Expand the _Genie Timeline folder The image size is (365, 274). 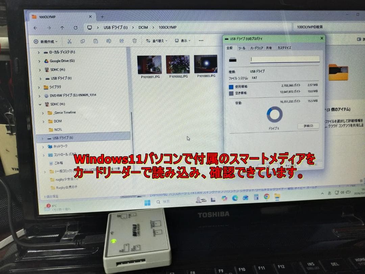coord(43,113)
